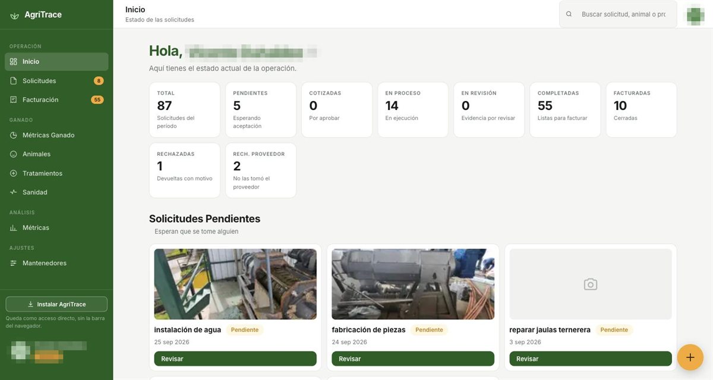Click the camera placeholder icon on reparar jaulas ternerera
This screenshot has width=713, height=380.
[591, 284]
